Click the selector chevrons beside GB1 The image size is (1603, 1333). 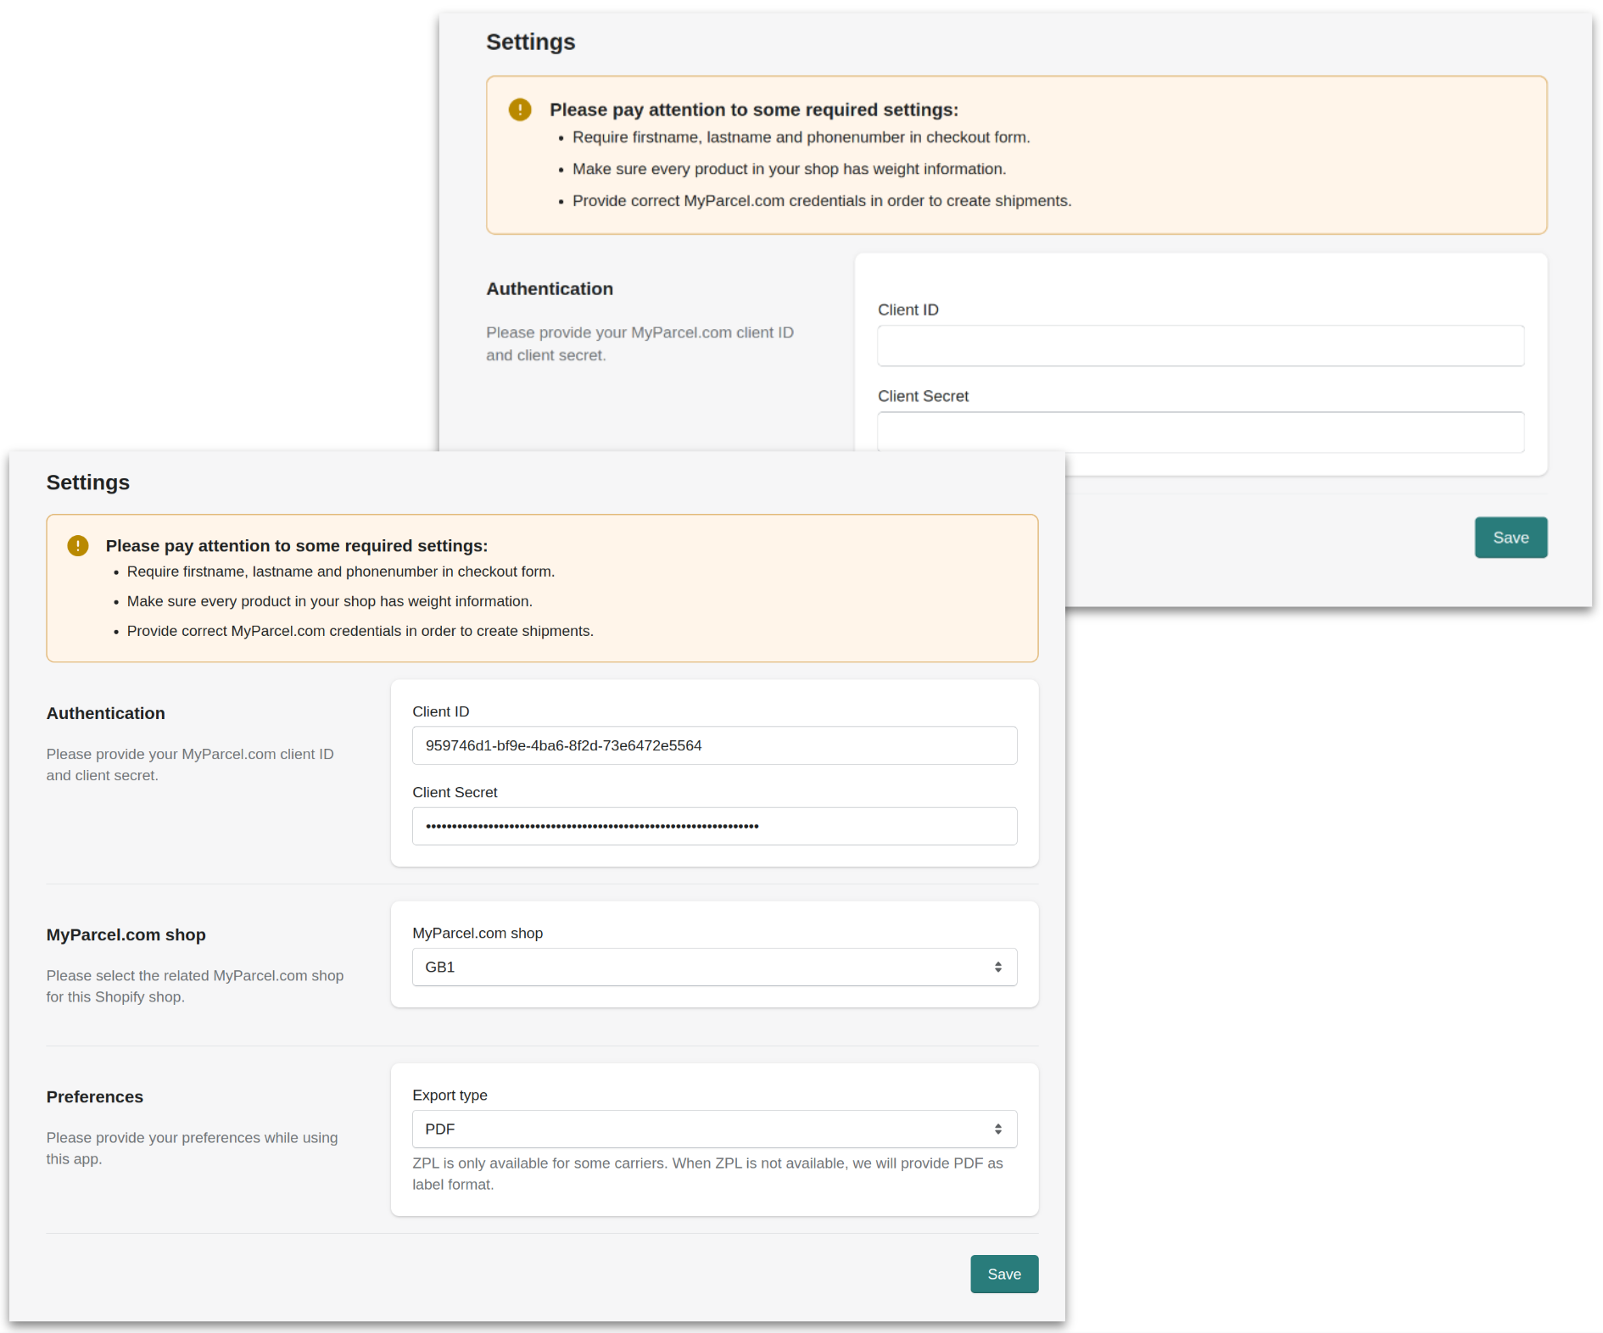tap(998, 967)
